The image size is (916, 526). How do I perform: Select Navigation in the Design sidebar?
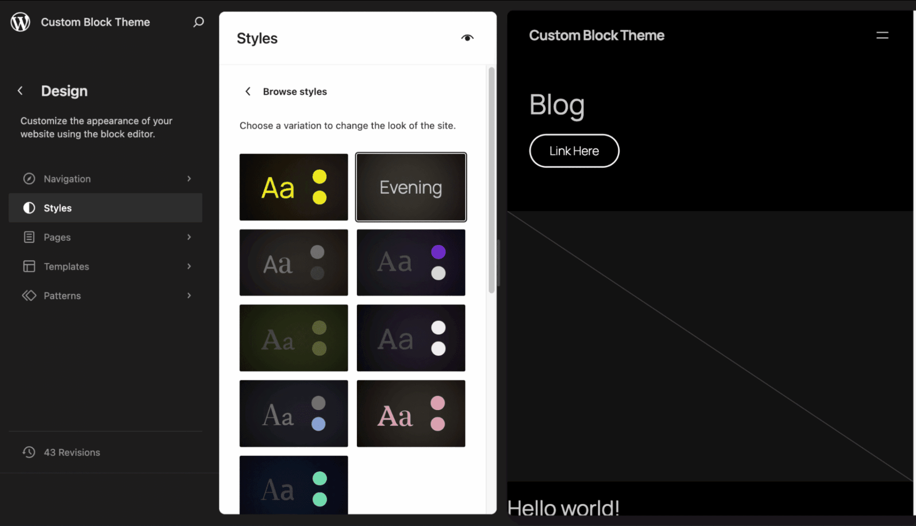point(67,179)
